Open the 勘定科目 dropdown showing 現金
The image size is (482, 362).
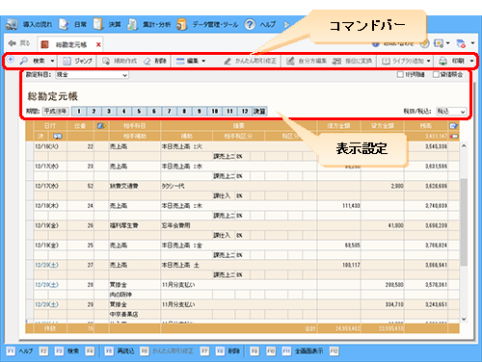click(92, 75)
